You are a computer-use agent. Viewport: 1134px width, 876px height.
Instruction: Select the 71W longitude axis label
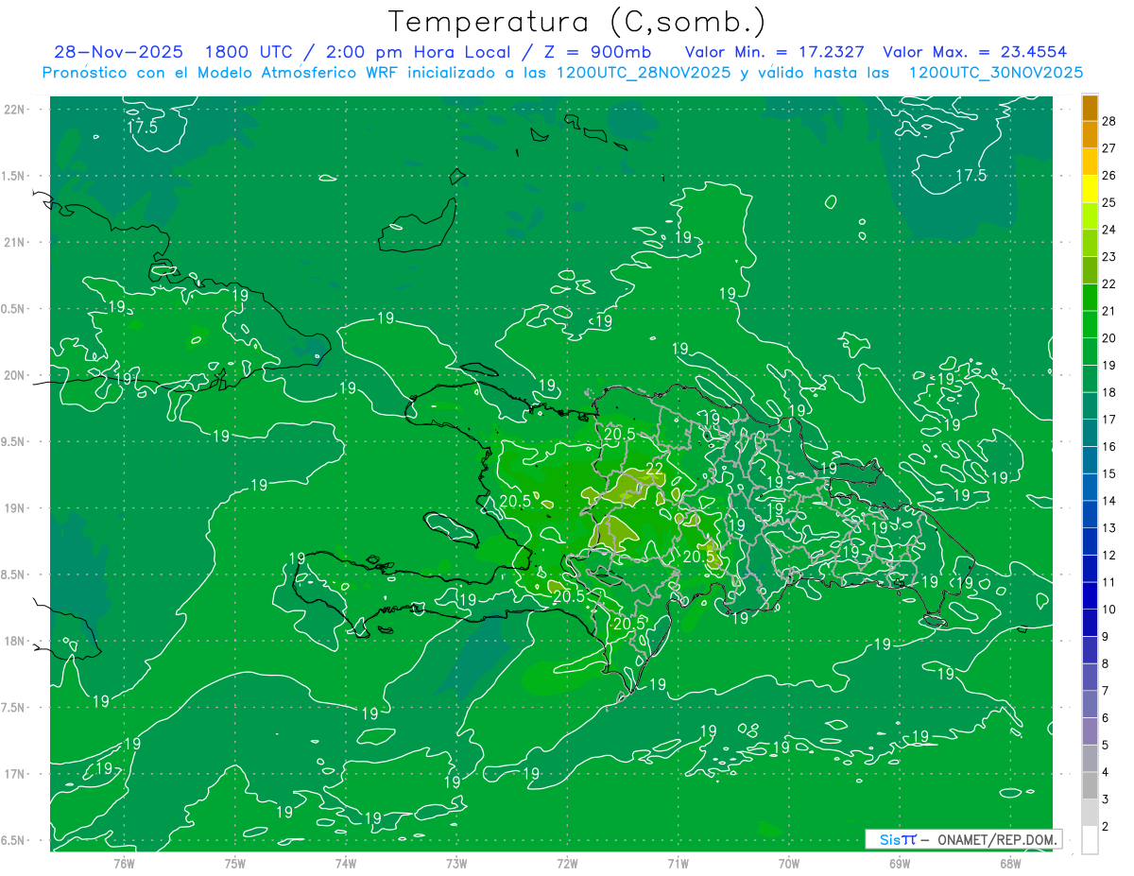click(x=678, y=863)
